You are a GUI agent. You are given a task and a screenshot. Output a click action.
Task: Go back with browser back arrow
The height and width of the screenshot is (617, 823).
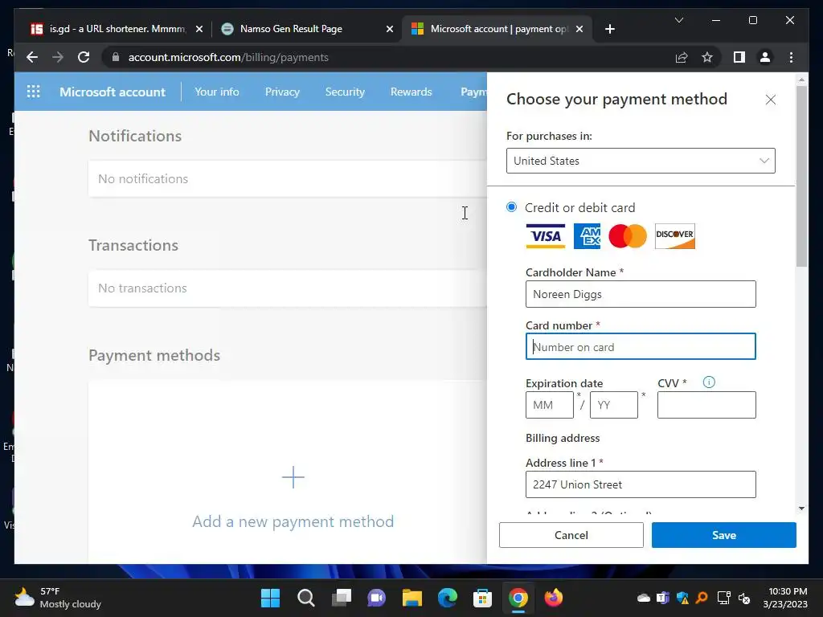coord(32,57)
